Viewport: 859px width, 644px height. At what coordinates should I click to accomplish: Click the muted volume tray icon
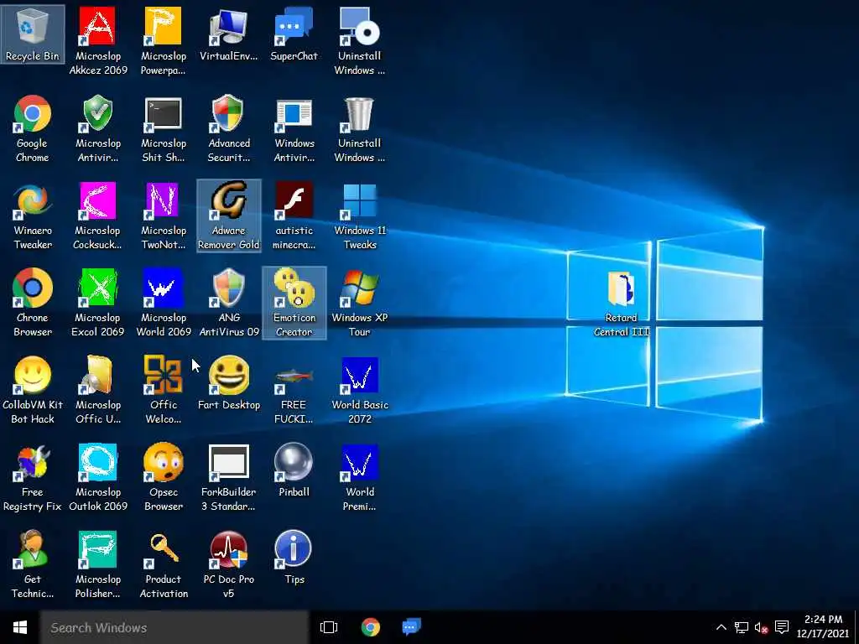[761, 627]
